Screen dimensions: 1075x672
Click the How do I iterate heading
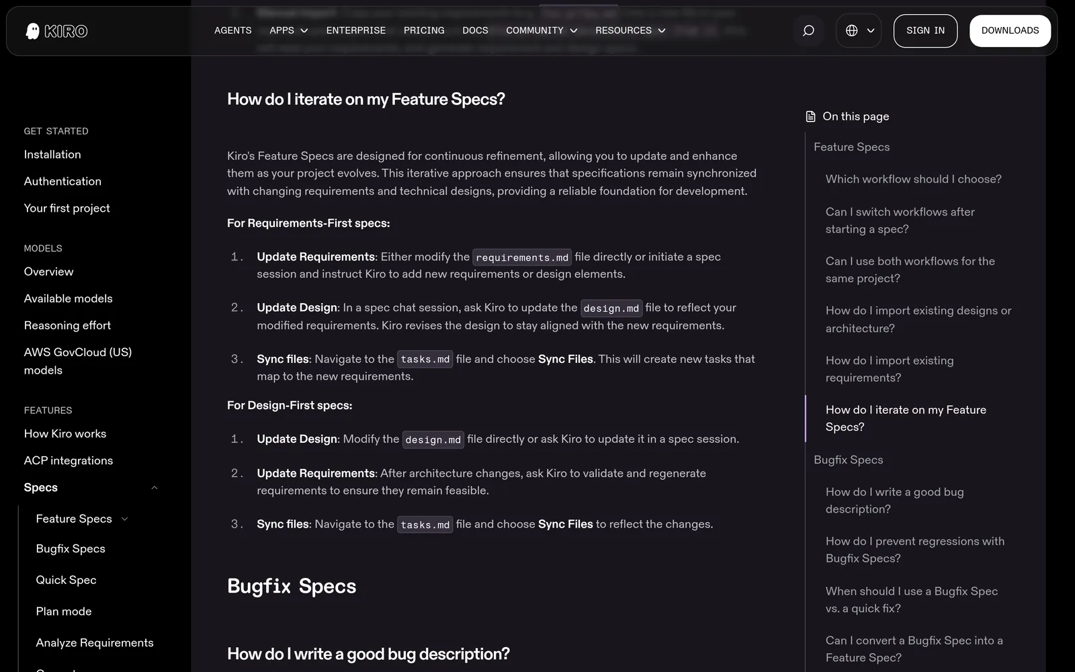click(x=365, y=99)
